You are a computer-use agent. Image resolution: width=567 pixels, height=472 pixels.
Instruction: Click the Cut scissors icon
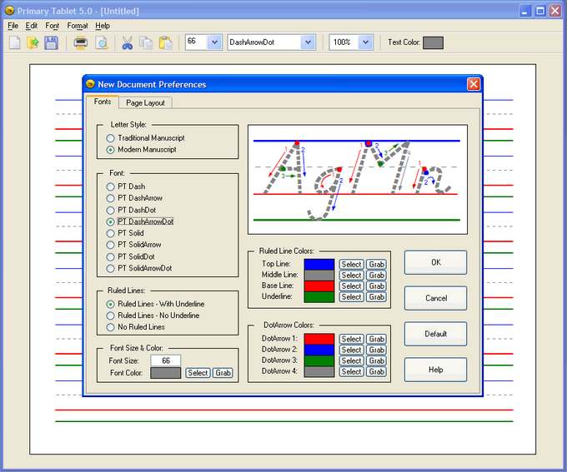[128, 42]
